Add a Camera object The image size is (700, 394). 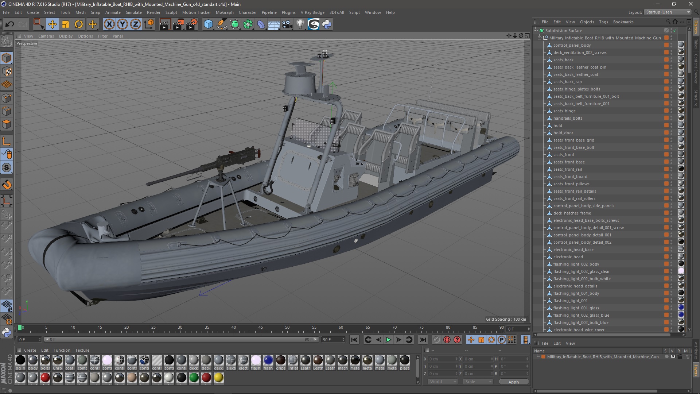(287, 24)
